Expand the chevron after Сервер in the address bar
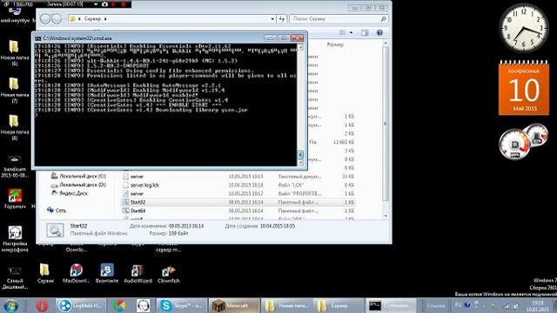This screenshot has height=313, width=557. (x=105, y=19)
